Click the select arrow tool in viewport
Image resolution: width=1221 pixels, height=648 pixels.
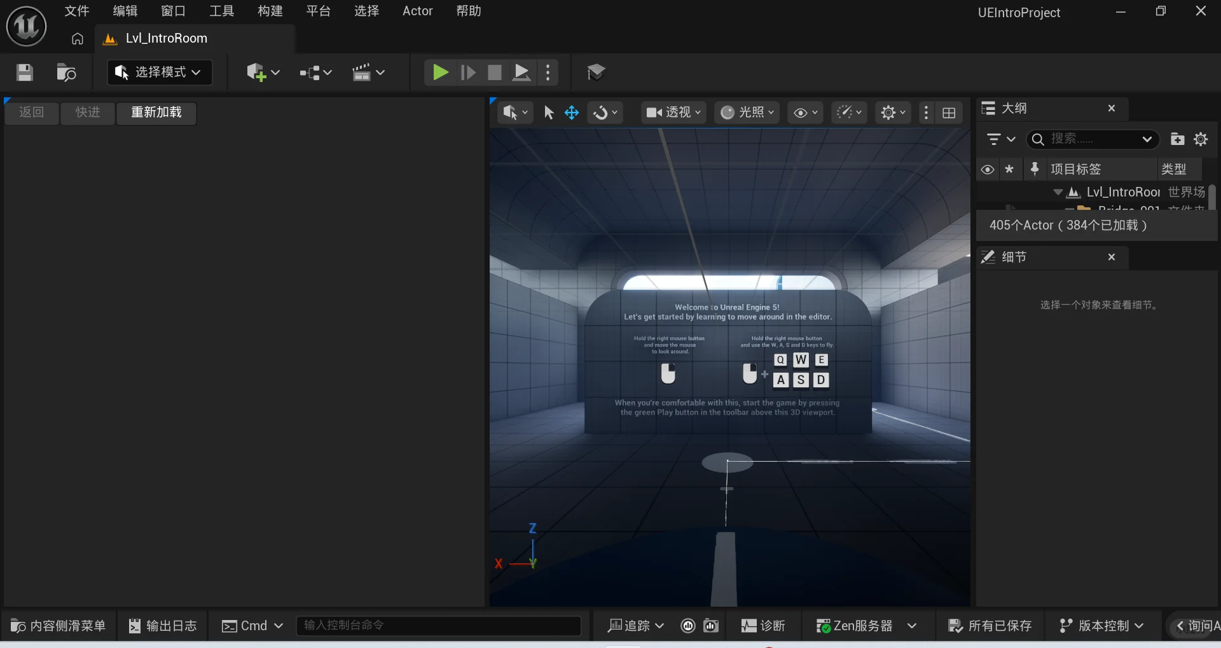549,113
